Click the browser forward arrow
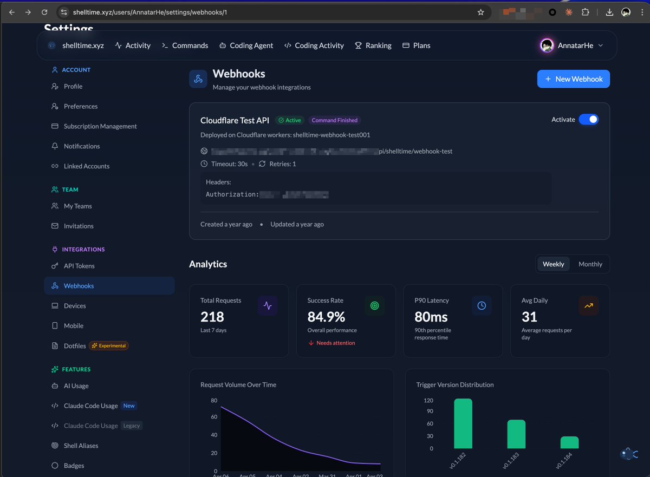The width and height of the screenshot is (650, 477). (x=28, y=12)
